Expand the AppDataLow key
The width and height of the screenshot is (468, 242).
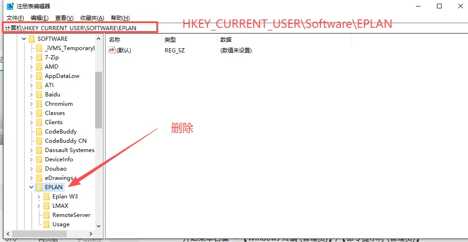coord(32,76)
